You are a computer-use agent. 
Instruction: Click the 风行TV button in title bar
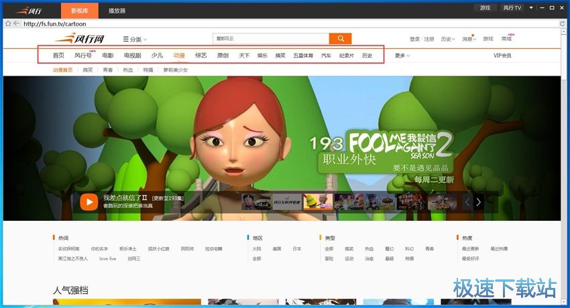(512, 7)
